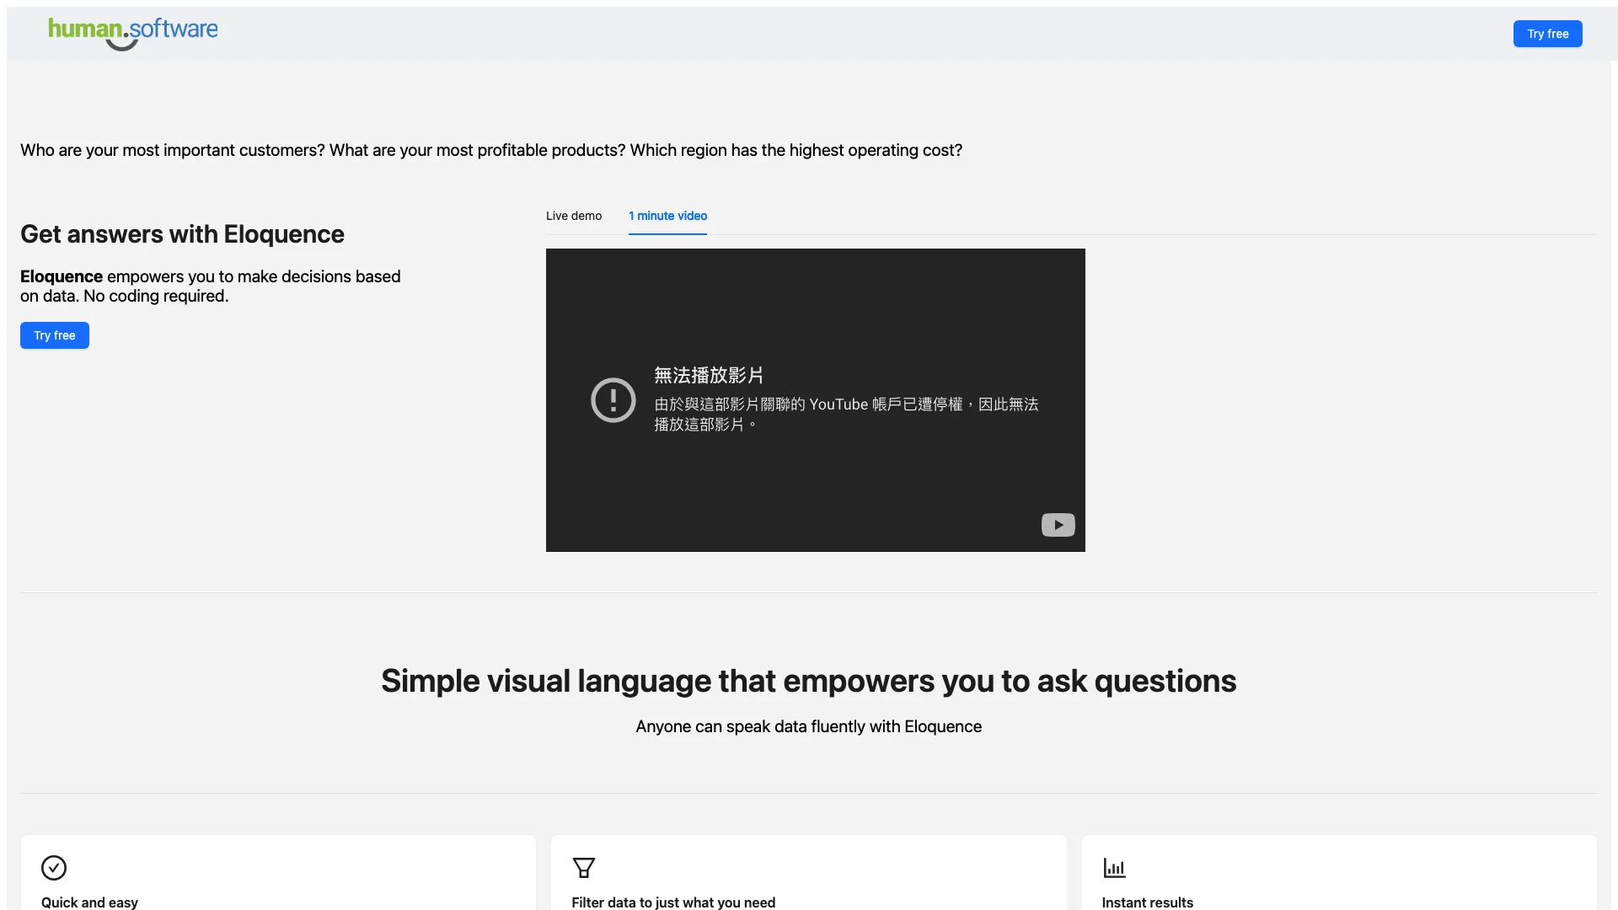Viewport: 1618px width, 910px height.
Task: Click the unavailable video player area
Action: click(x=816, y=400)
